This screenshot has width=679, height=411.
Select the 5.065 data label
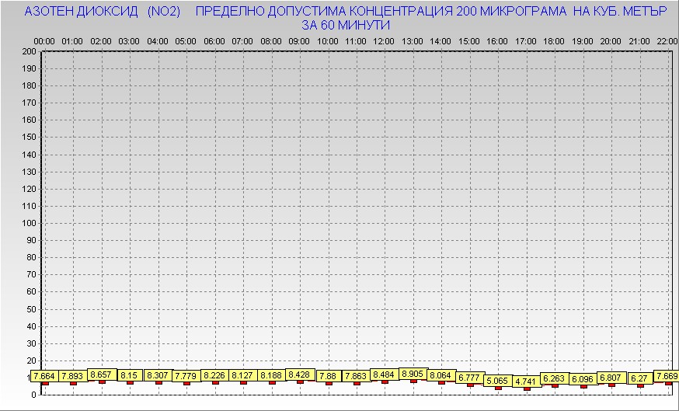pos(497,381)
